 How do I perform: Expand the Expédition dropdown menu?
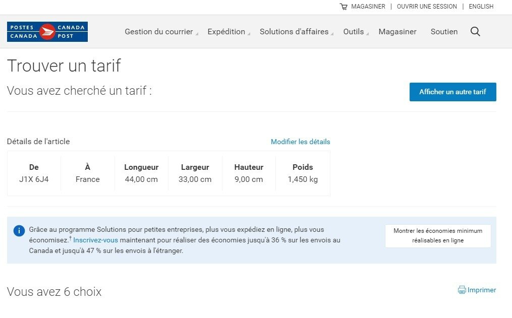(229, 32)
